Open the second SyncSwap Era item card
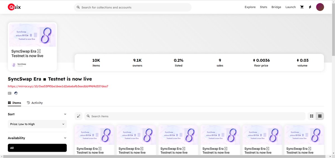335x158 pixels. pos(136,140)
